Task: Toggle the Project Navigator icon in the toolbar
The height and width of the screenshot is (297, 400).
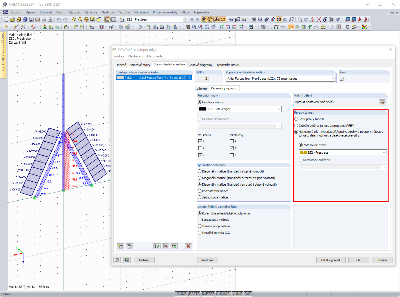Action: [x=107, y=19]
